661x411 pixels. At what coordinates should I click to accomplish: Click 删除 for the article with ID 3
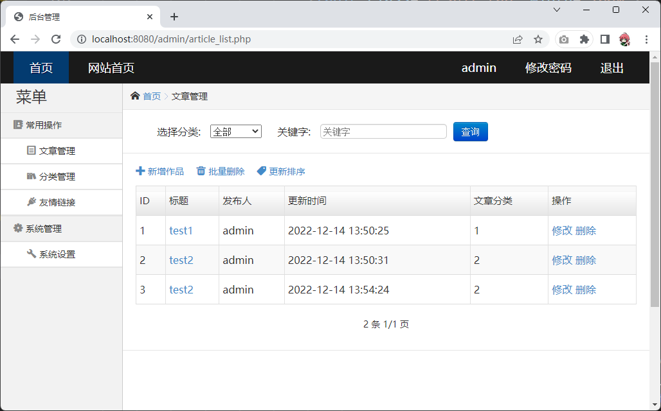[586, 290]
